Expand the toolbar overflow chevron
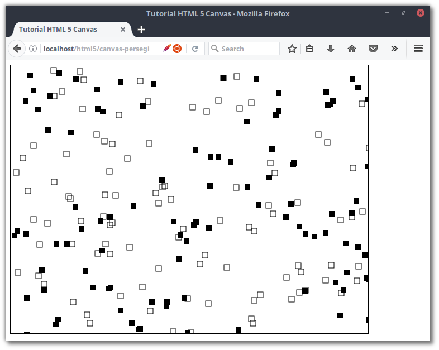This screenshot has width=439, height=350. click(394, 49)
